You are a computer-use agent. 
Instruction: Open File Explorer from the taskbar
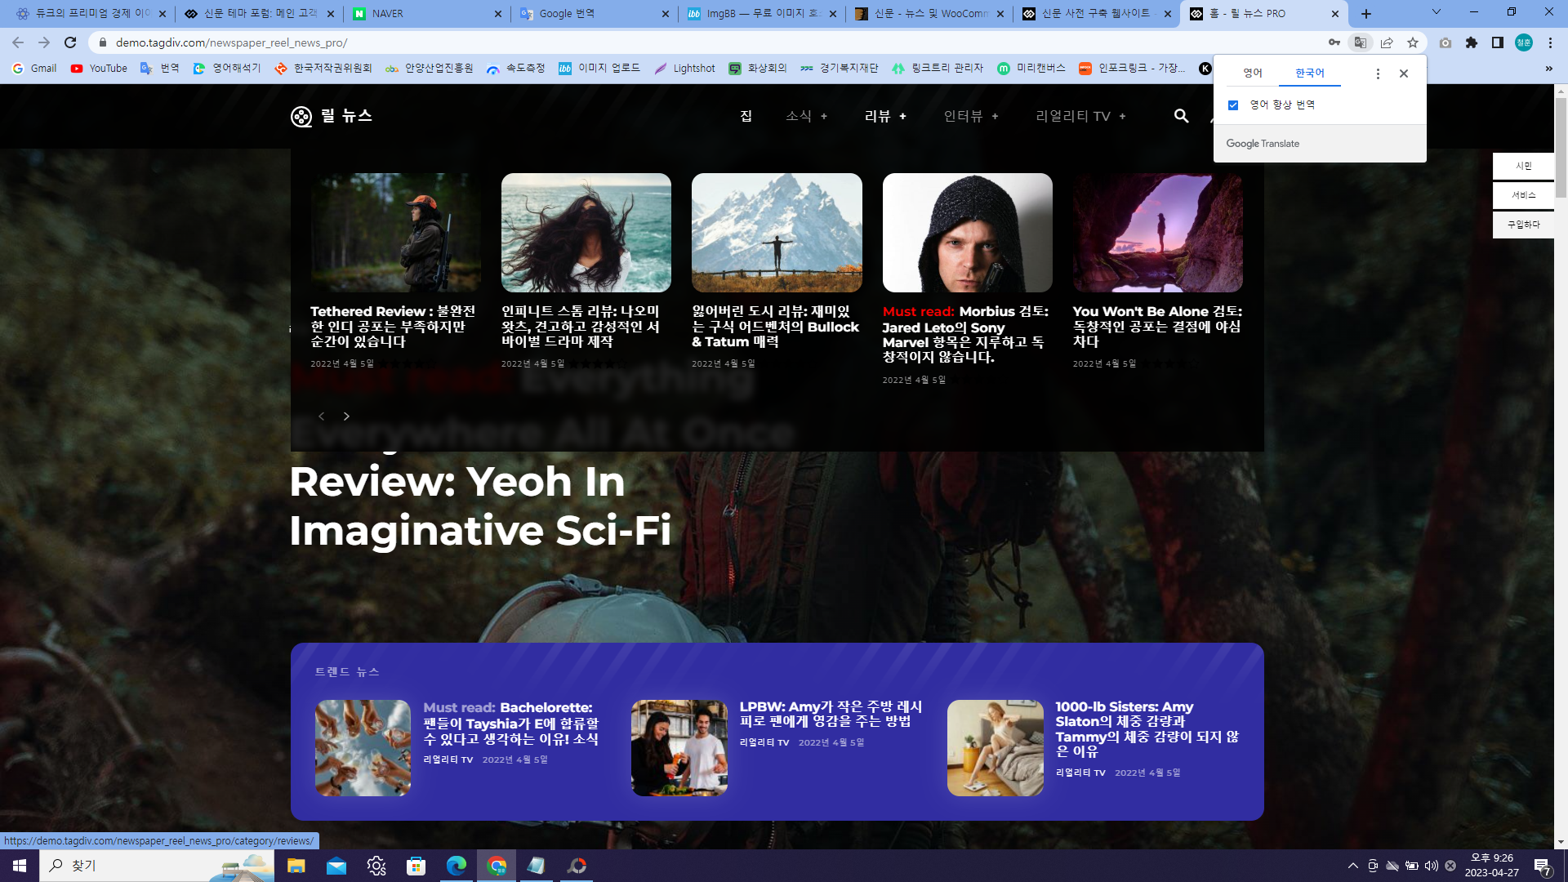pyautogui.click(x=296, y=866)
